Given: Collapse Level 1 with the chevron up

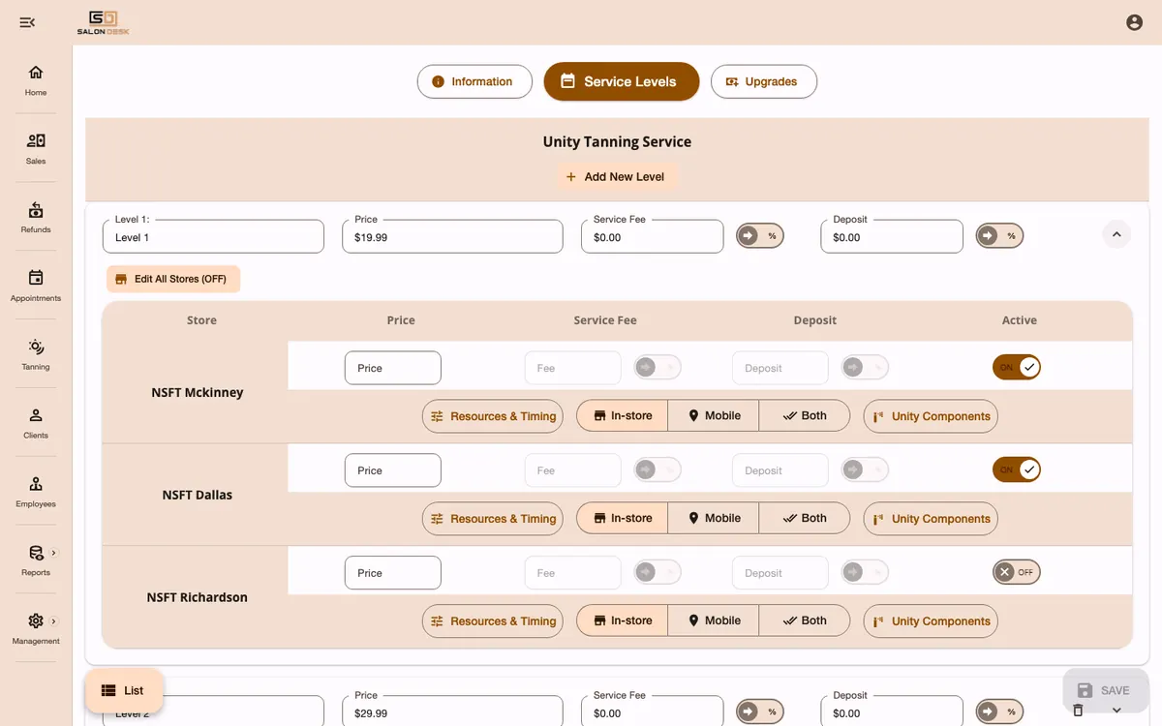Looking at the screenshot, I should click(x=1116, y=234).
